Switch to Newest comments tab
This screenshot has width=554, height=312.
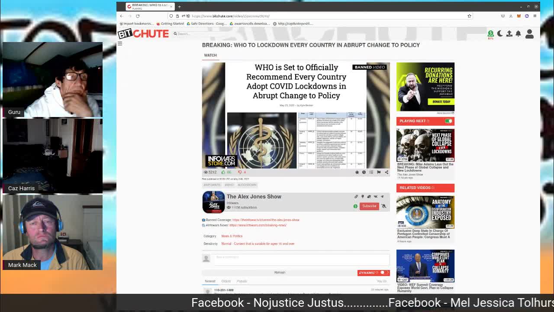tap(210, 281)
